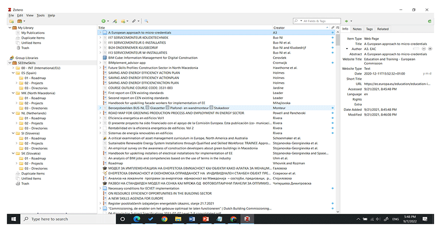Open the search mode dropdown arrow
The width and height of the screenshot is (441, 231).
[301, 21]
